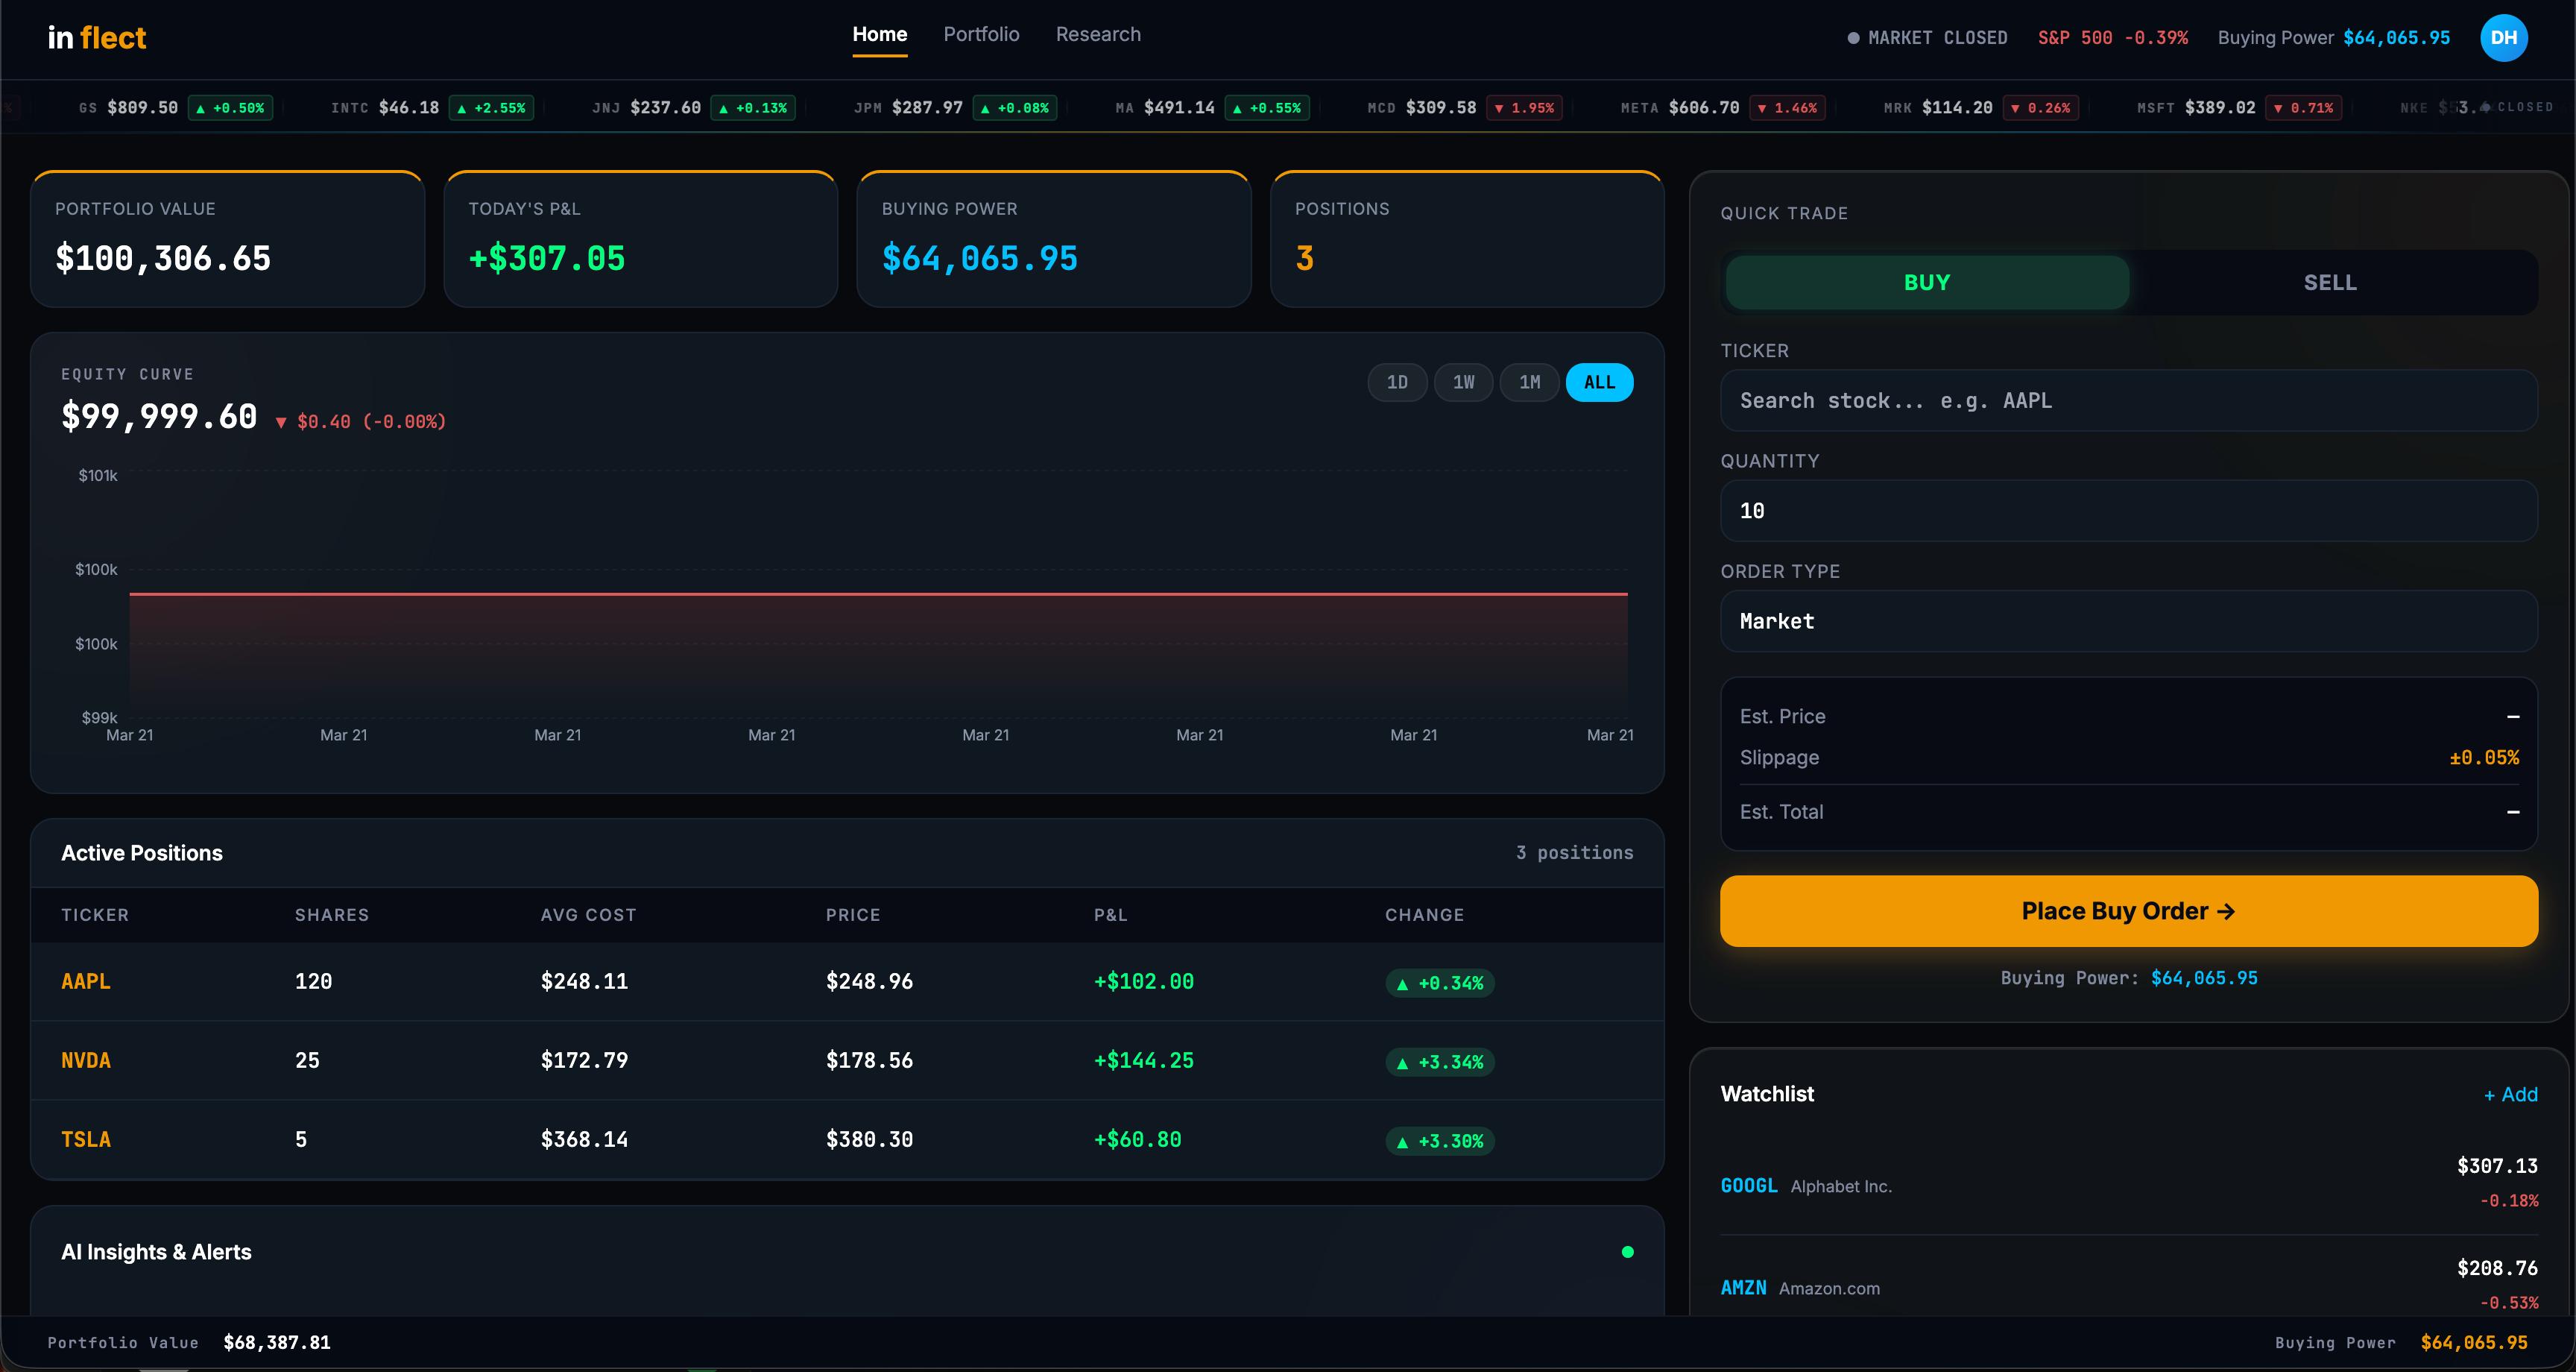
Task: Click the AAPL +0.34% change badge
Action: pyautogui.click(x=1440, y=984)
